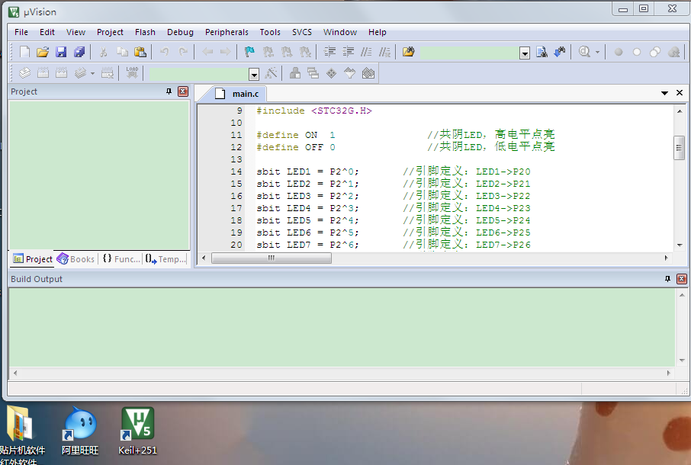Click the Find icon with binoculars on page
Screen dimensions: 691x465
point(542,52)
